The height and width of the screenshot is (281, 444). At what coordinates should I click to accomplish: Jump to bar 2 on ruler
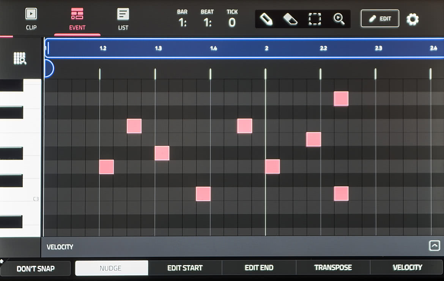click(x=266, y=48)
